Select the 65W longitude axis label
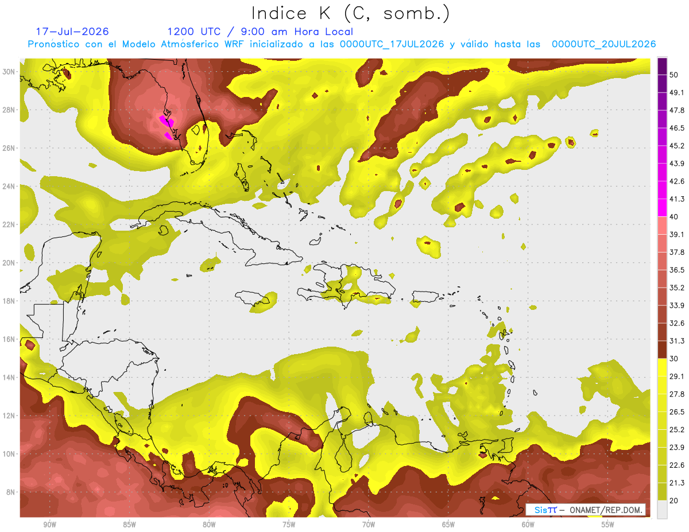 pyautogui.click(x=448, y=525)
